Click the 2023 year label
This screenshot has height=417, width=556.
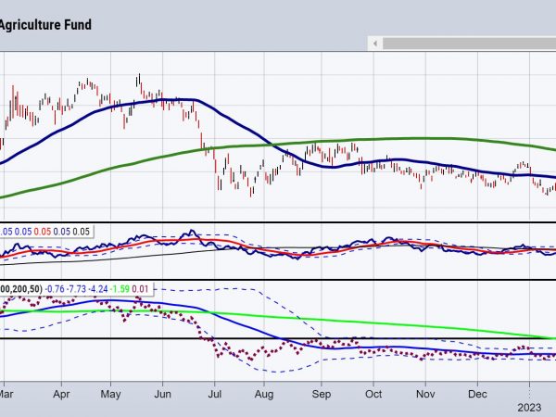[x=529, y=408]
